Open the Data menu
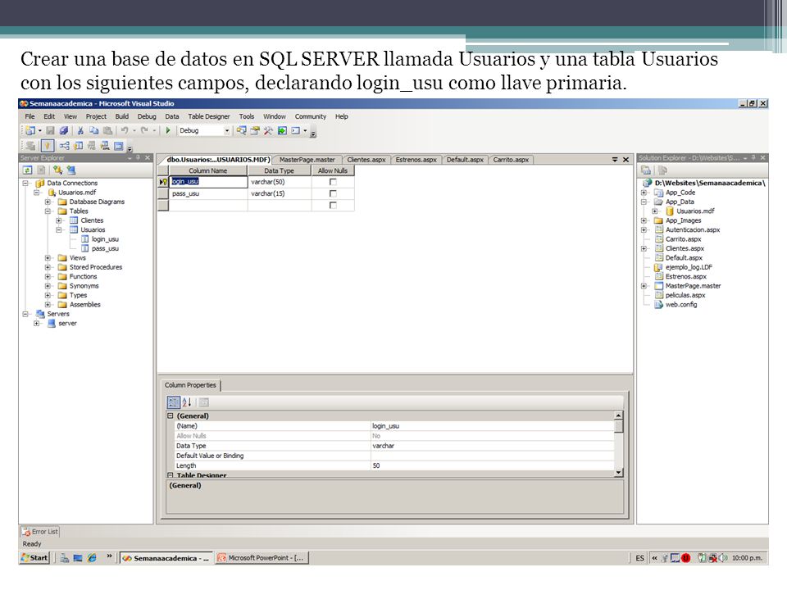Screen dimensions: 787x590 tap(171, 116)
